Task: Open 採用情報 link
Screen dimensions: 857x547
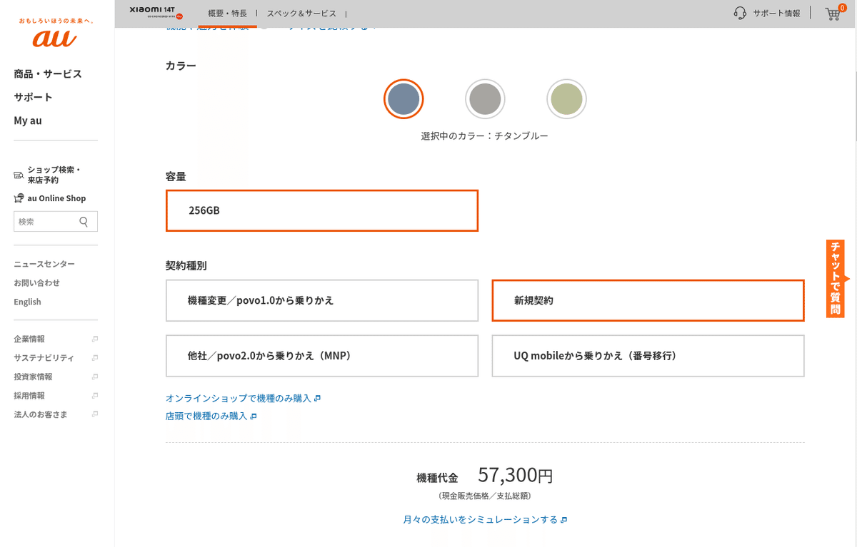Action: point(29,395)
